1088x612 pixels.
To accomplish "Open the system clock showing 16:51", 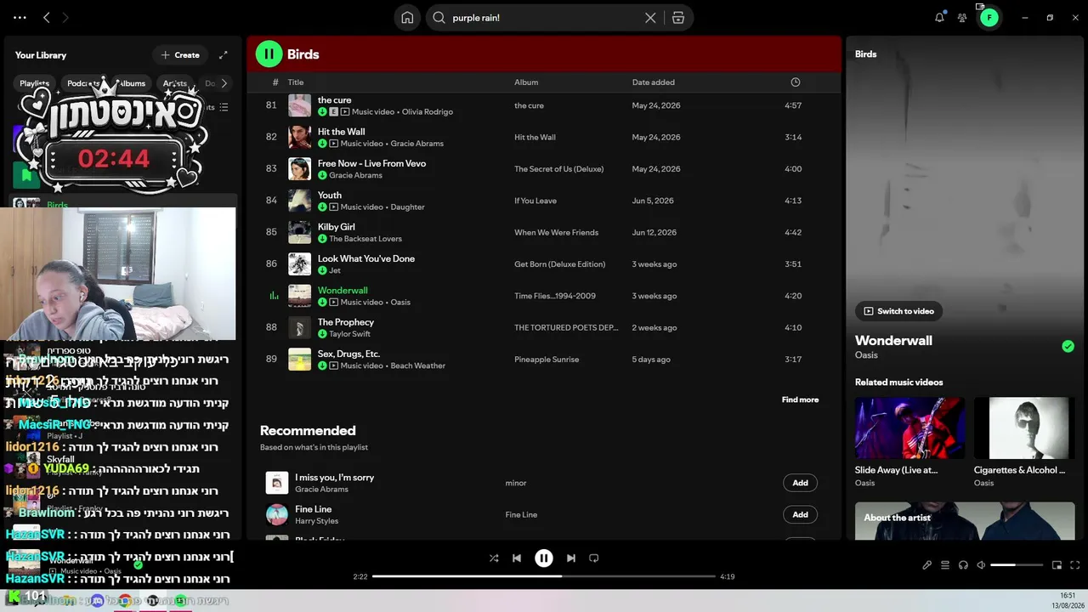I will click(1068, 595).
